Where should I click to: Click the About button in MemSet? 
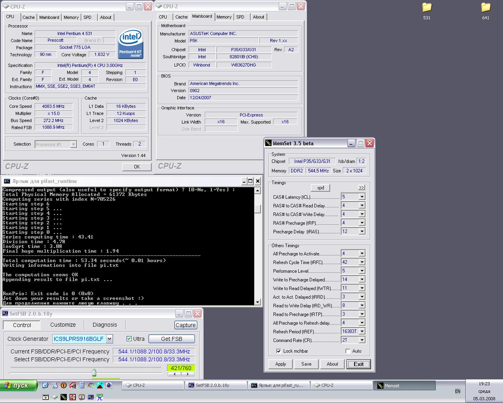pyautogui.click(x=332, y=364)
